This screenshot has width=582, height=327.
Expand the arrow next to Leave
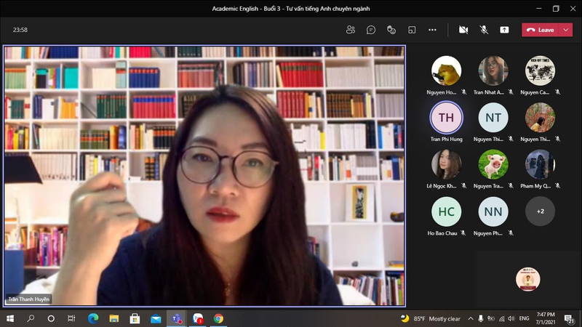[x=566, y=30]
